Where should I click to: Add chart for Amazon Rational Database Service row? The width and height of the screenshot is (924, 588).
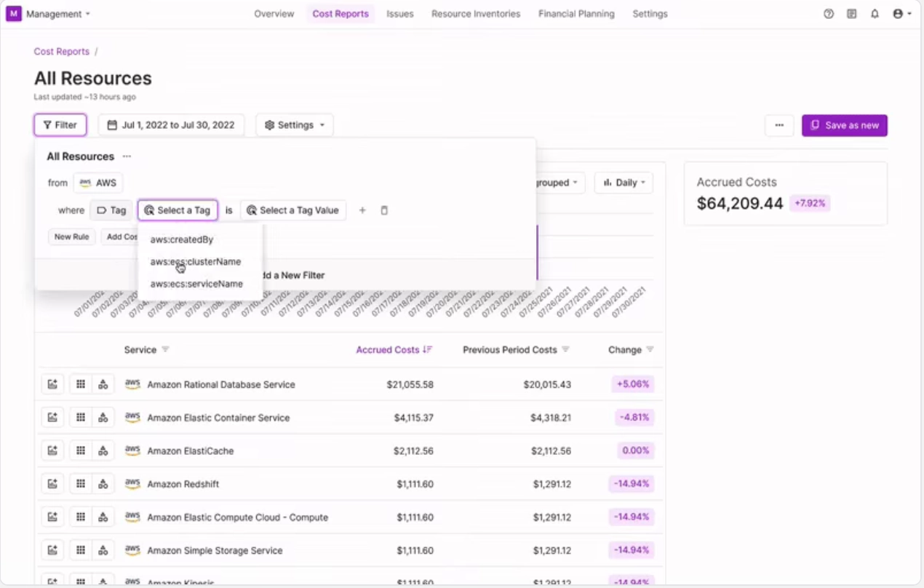(x=52, y=384)
